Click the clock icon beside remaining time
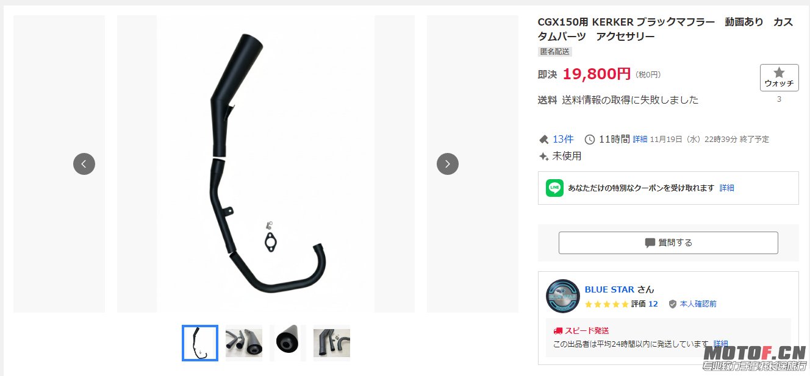 (589, 140)
